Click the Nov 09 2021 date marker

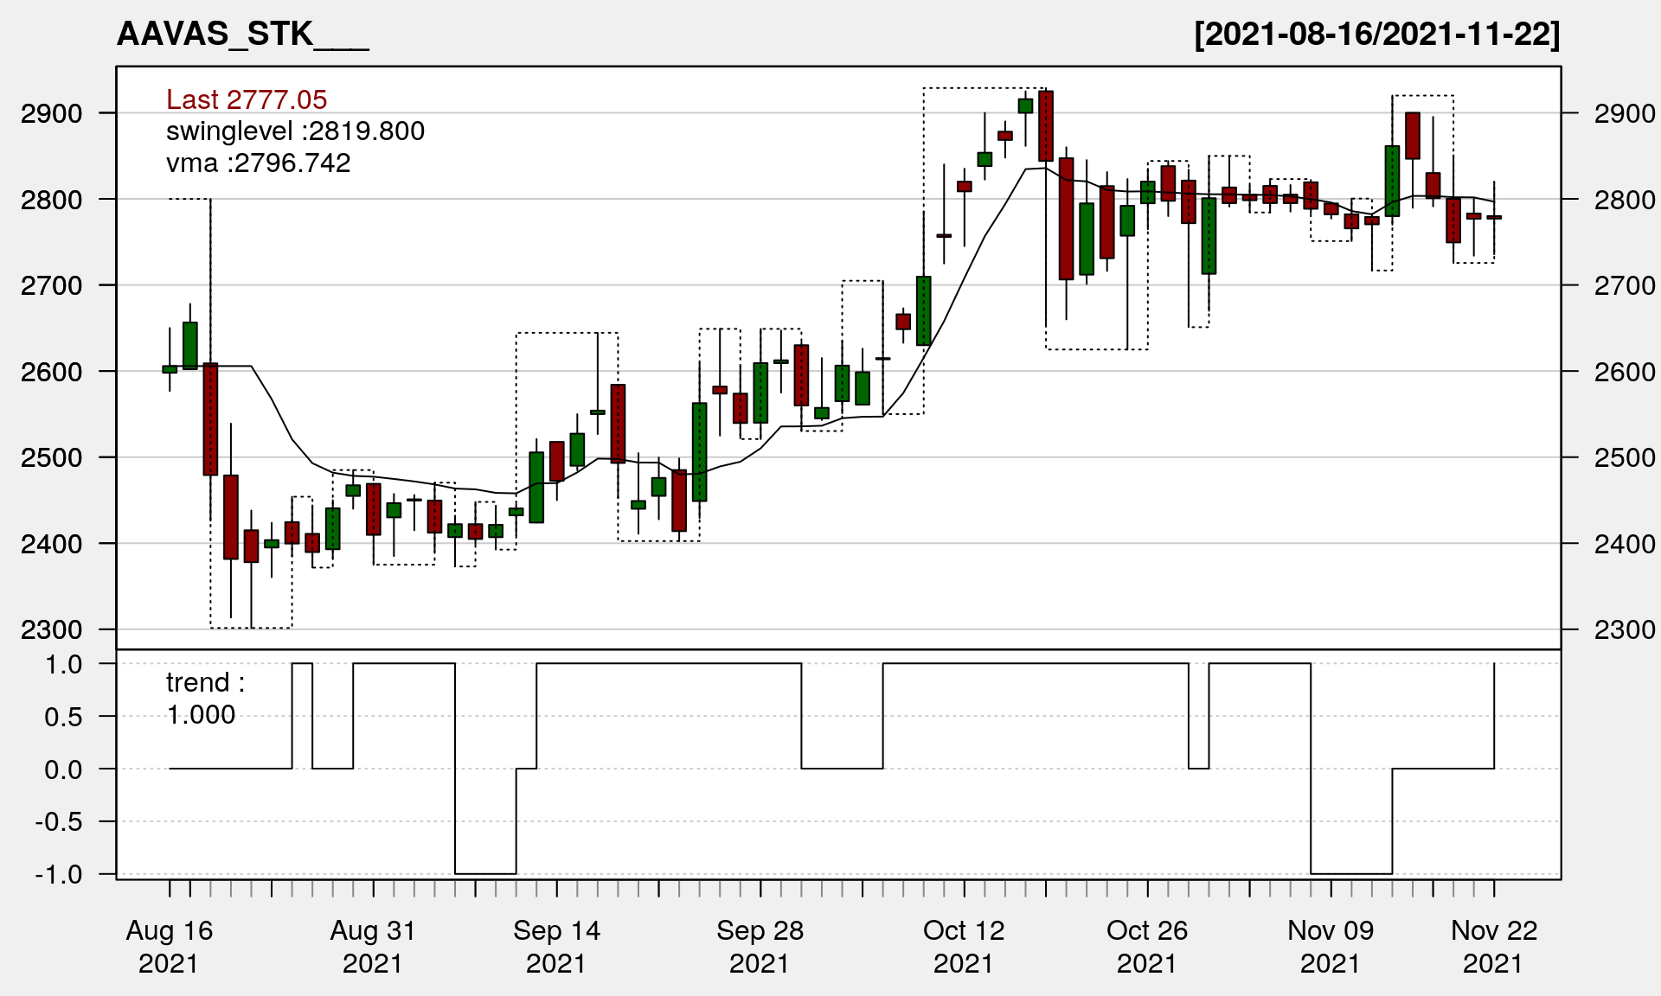pyautogui.click(x=1331, y=947)
